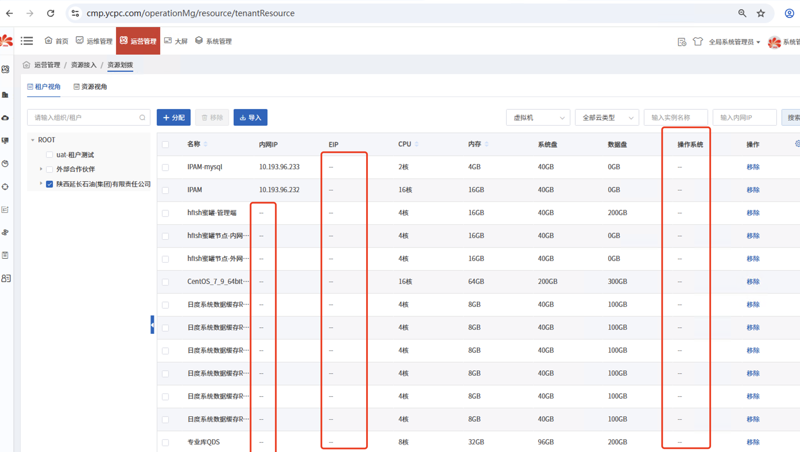Image resolution: width=800 pixels, height=452 pixels.
Task: Click the 输入实例名称 field
Action: tap(676, 117)
